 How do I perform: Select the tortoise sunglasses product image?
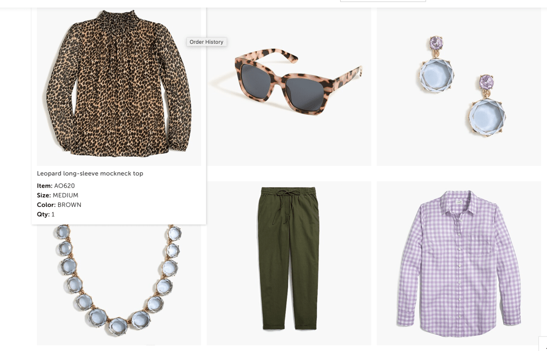[x=289, y=87]
